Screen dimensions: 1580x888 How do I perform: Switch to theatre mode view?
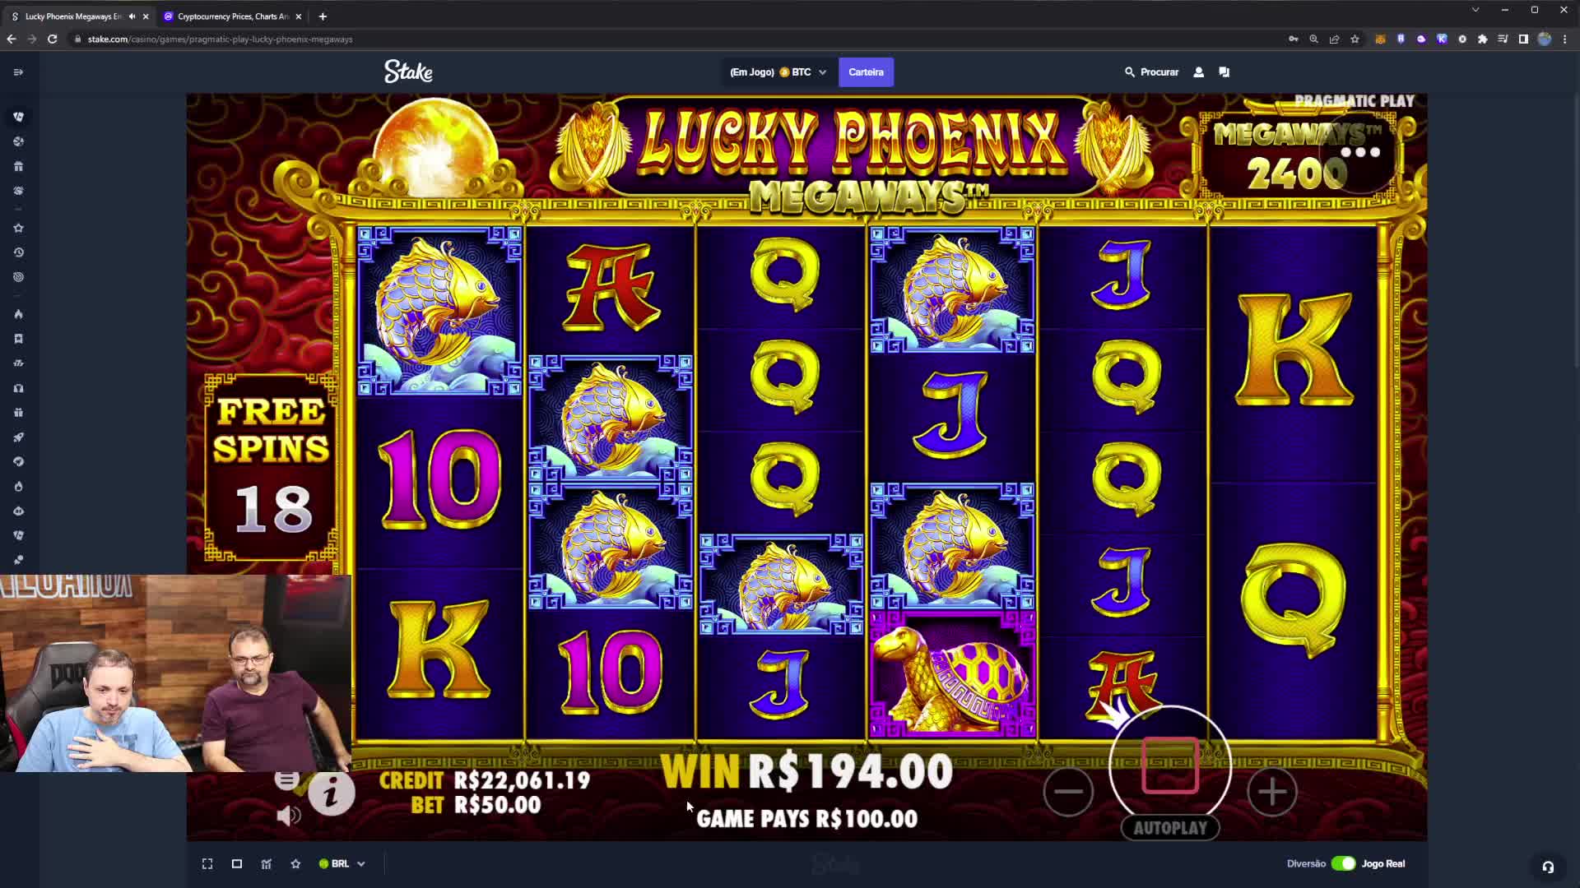point(237,863)
